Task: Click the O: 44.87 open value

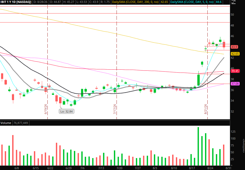Action: click(55, 2)
